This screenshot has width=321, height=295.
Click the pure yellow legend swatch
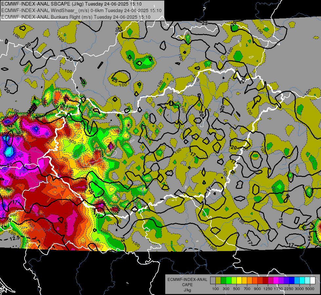[239, 281]
